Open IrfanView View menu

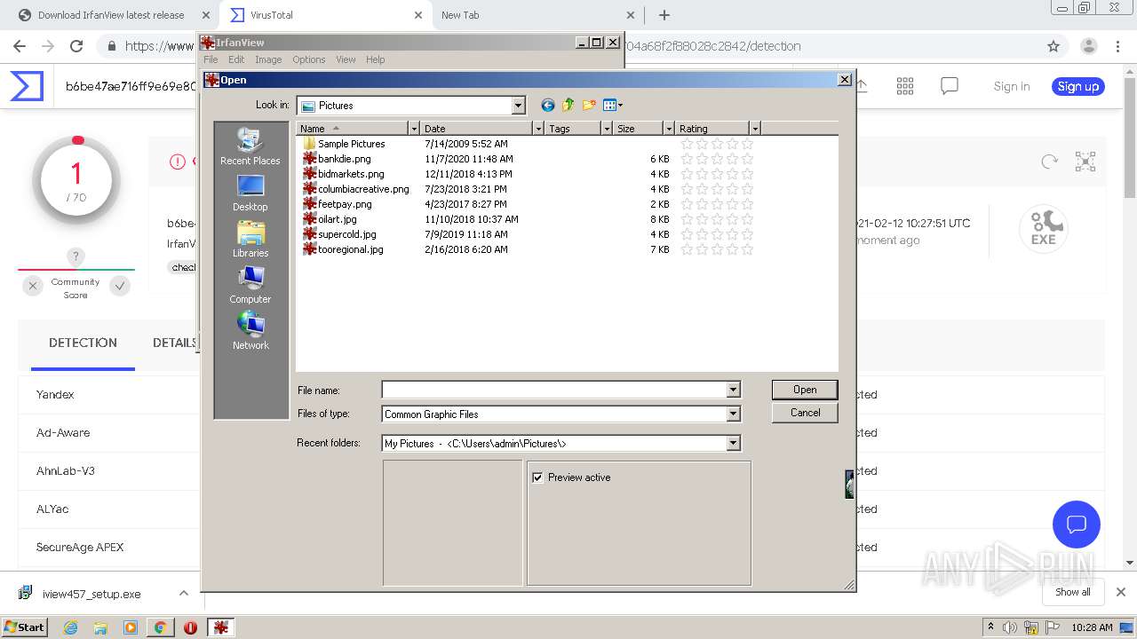(x=346, y=59)
